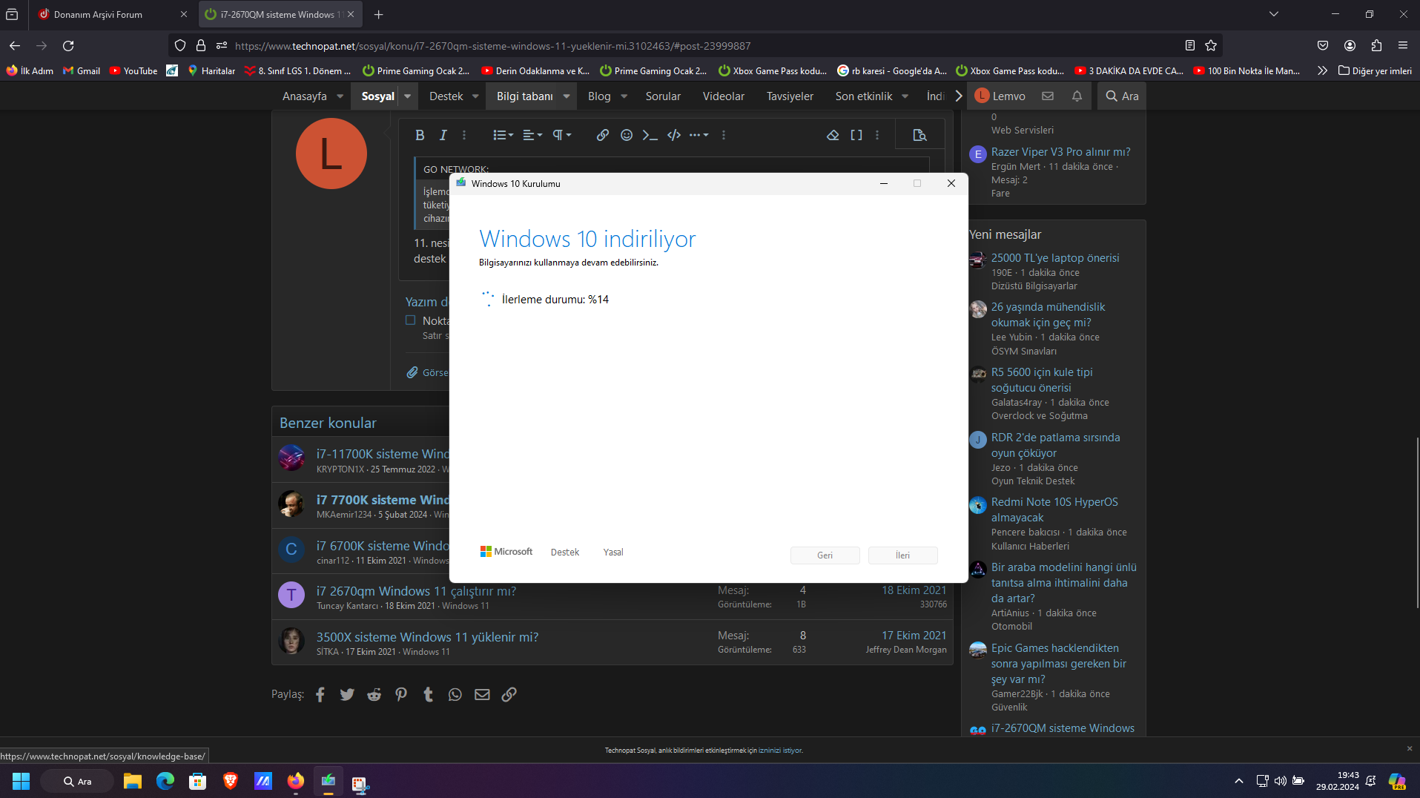Open the Haritalar bookmark
Image resolution: width=1420 pixels, height=798 pixels.
[x=211, y=70]
